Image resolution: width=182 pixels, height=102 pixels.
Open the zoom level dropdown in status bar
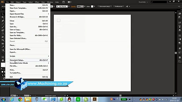(x=17, y=96)
